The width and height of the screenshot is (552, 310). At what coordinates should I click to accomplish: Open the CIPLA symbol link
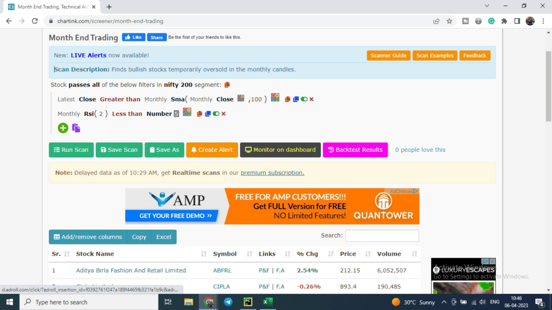pos(222,286)
